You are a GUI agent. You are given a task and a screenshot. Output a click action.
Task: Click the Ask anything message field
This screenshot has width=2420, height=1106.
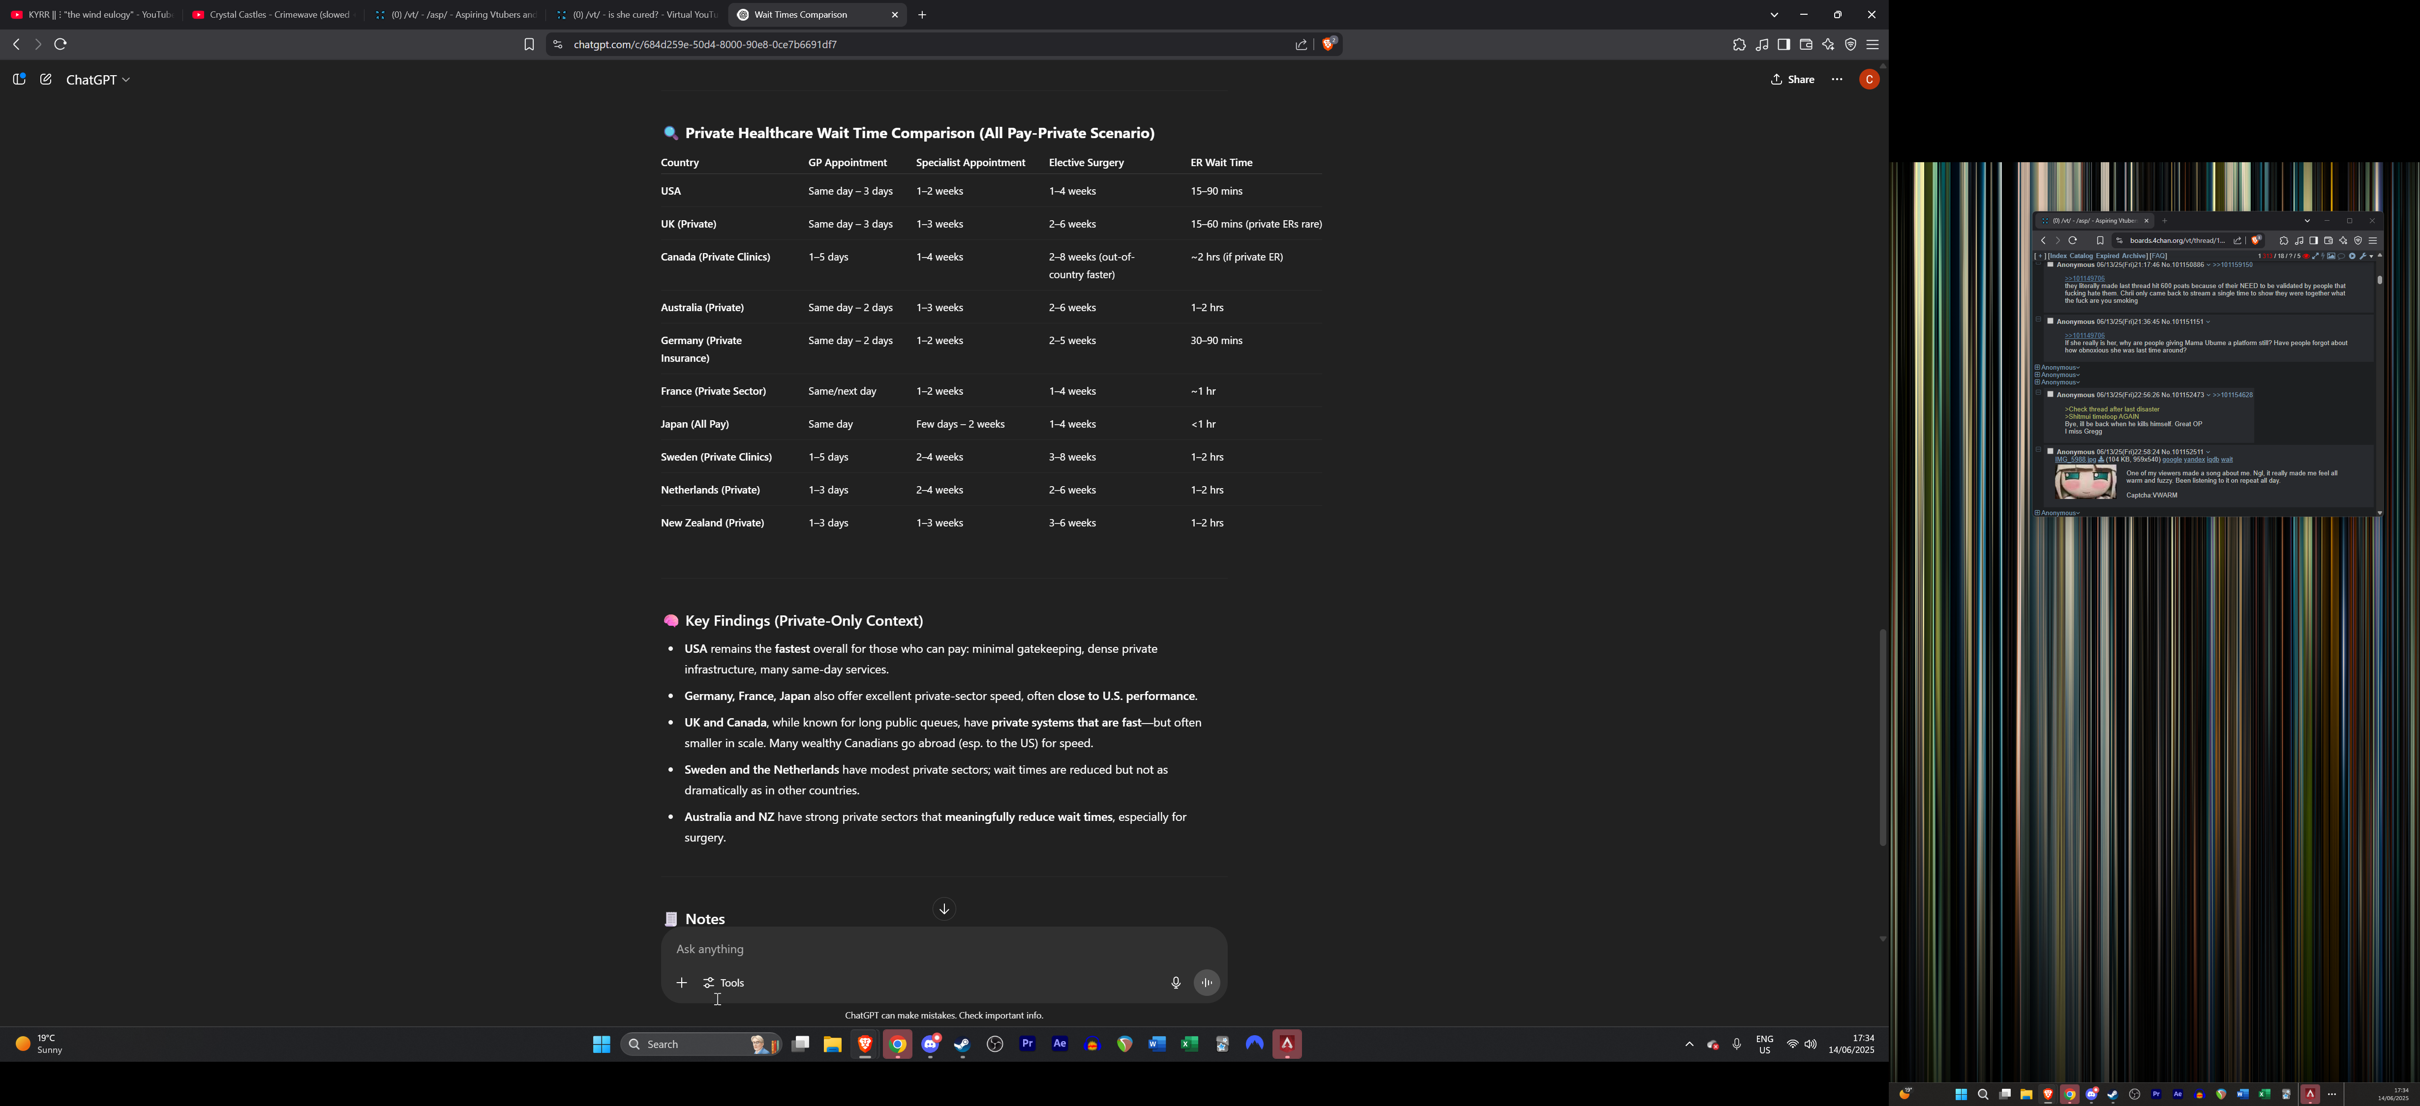tap(943, 949)
